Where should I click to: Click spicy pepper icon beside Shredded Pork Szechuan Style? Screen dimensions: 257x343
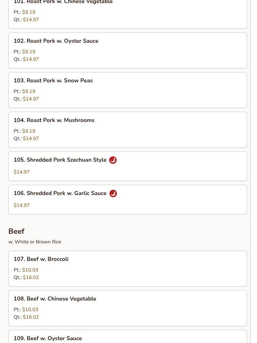coord(113,160)
